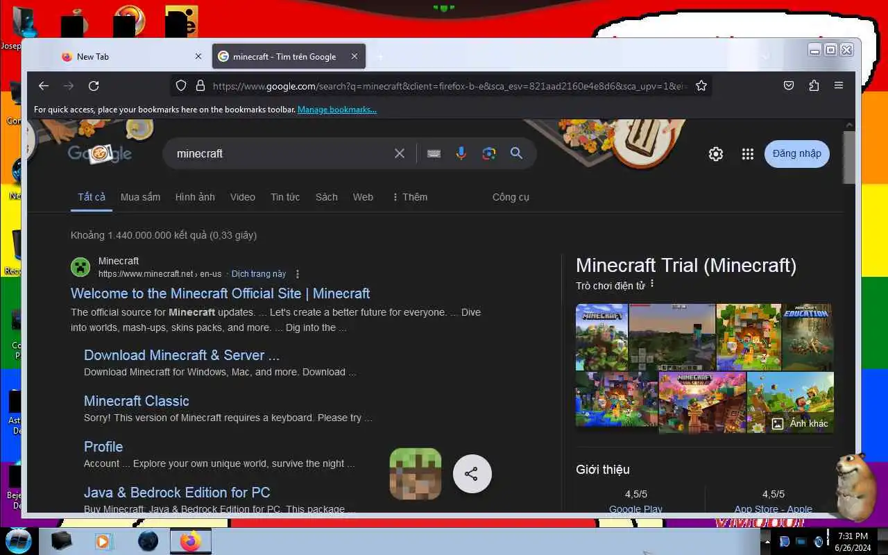This screenshot has width=888, height=555.
Task: Click Dịch trang này translate link
Action: pos(259,274)
